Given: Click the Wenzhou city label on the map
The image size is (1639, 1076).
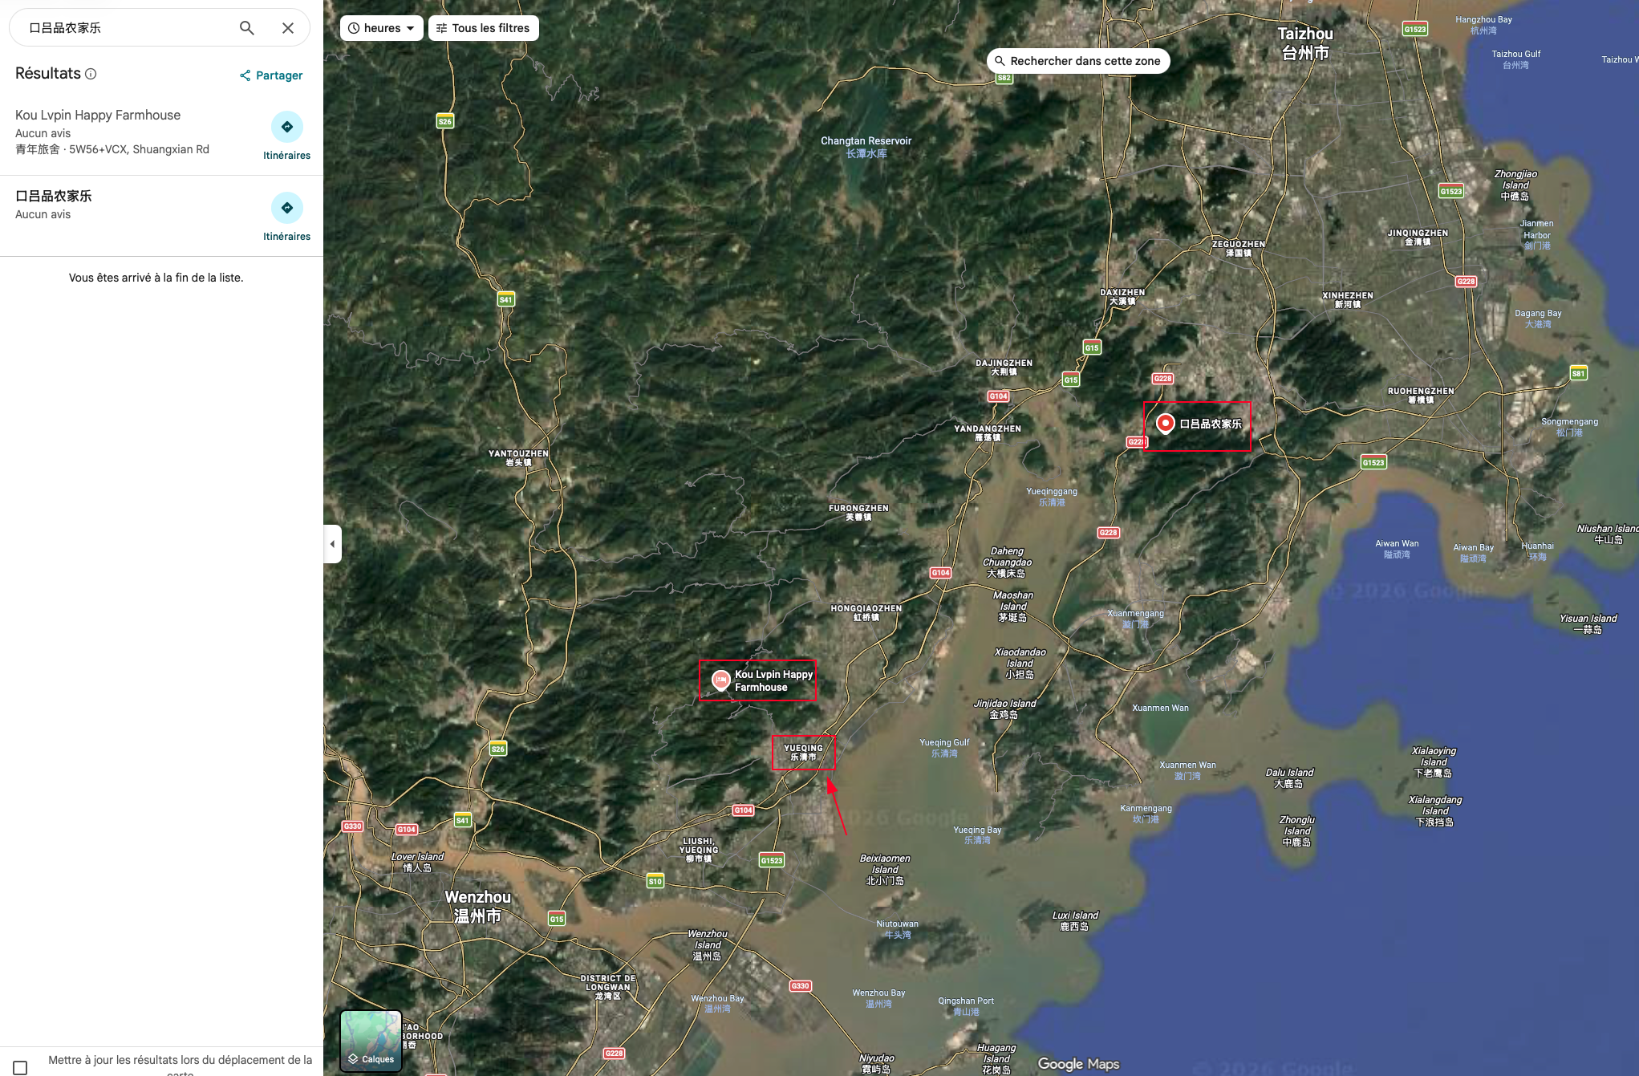Looking at the screenshot, I should point(477,907).
